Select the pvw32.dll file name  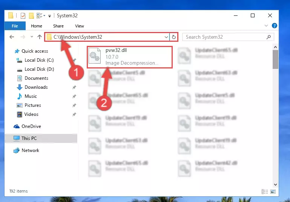click(116, 50)
